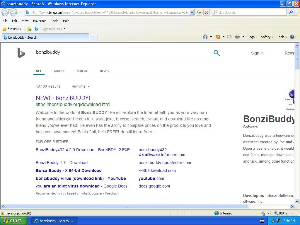Click the vertical scrollbar down arrow

297,201
